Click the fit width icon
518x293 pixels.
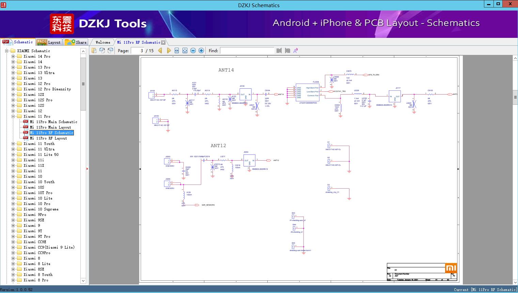[x=177, y=50]
